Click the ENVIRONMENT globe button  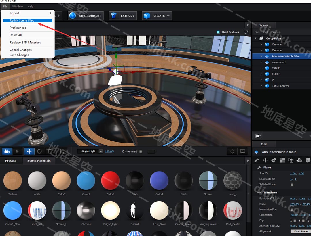pos(86,16)
